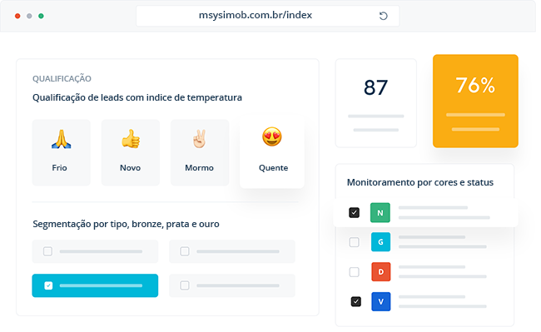This screenshot has width=541, height=332.
Task: Select the Novo thumbs up emoji
Action: click(131, 139)
